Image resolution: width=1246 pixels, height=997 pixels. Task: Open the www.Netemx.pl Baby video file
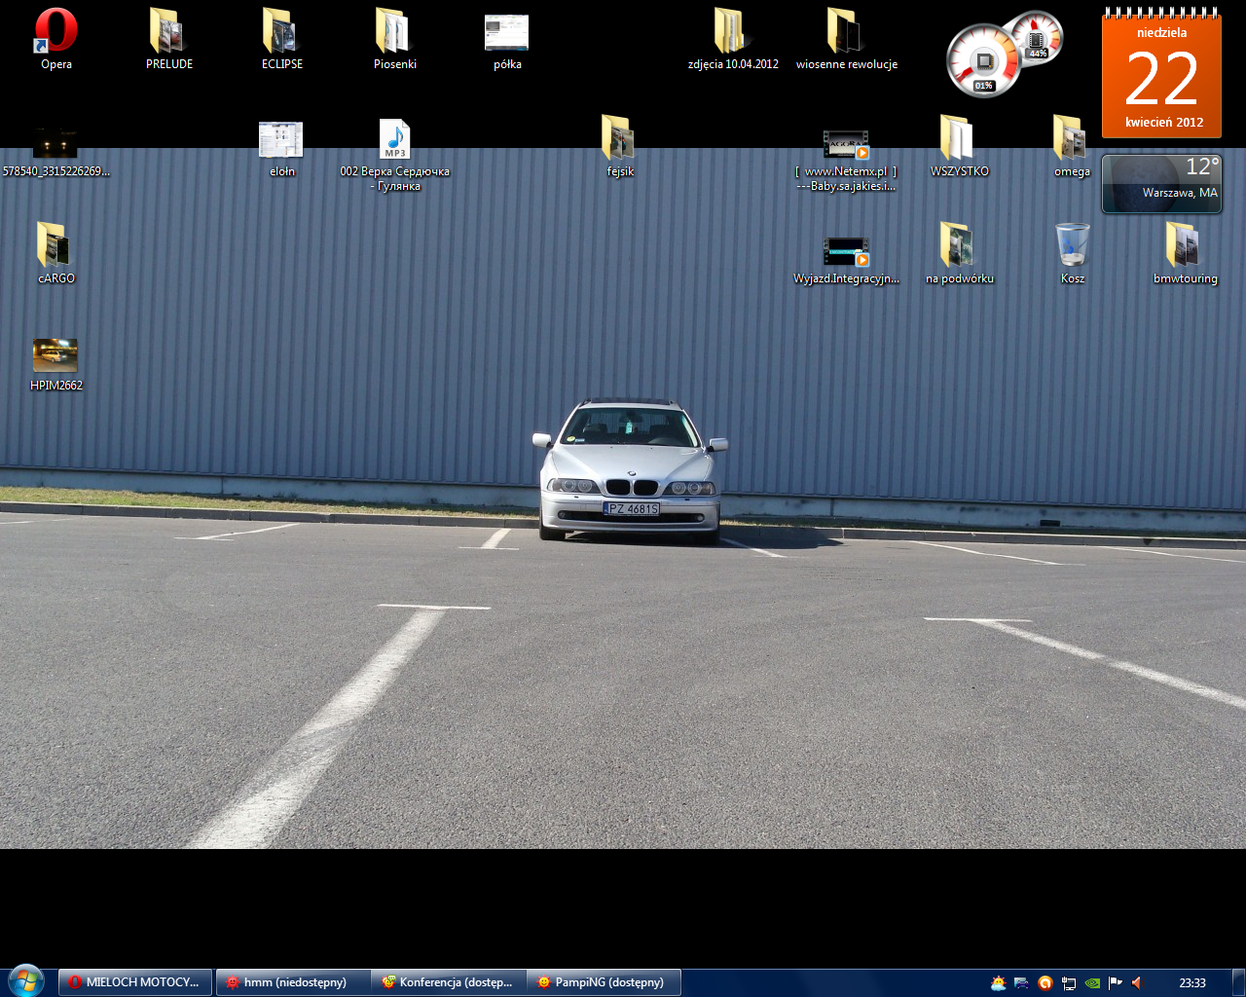click(x=846, y=160)
